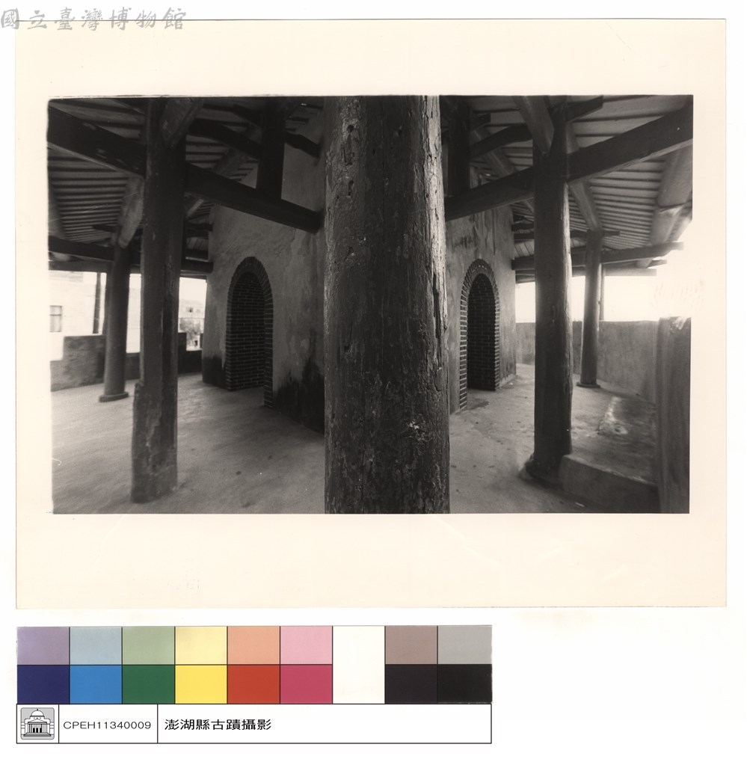The height and width of the screenshot is (765, 747).
Task: Pick the light pink swatch
Action: (x=307, y=645)
